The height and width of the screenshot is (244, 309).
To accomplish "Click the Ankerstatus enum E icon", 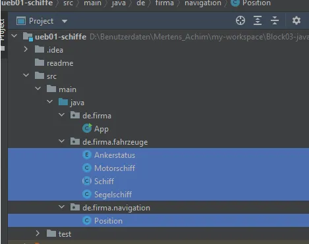I will 87,155.
